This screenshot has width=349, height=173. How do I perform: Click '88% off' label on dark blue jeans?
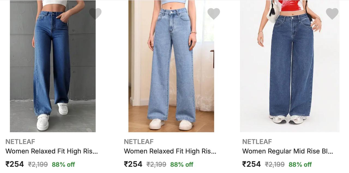[x=63, y=165]
